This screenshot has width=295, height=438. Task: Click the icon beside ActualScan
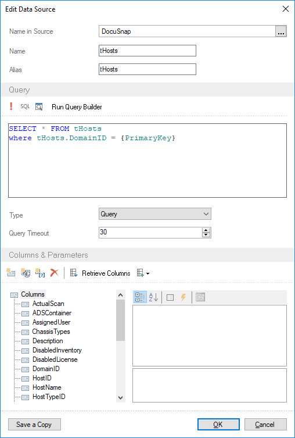point(26,304)
